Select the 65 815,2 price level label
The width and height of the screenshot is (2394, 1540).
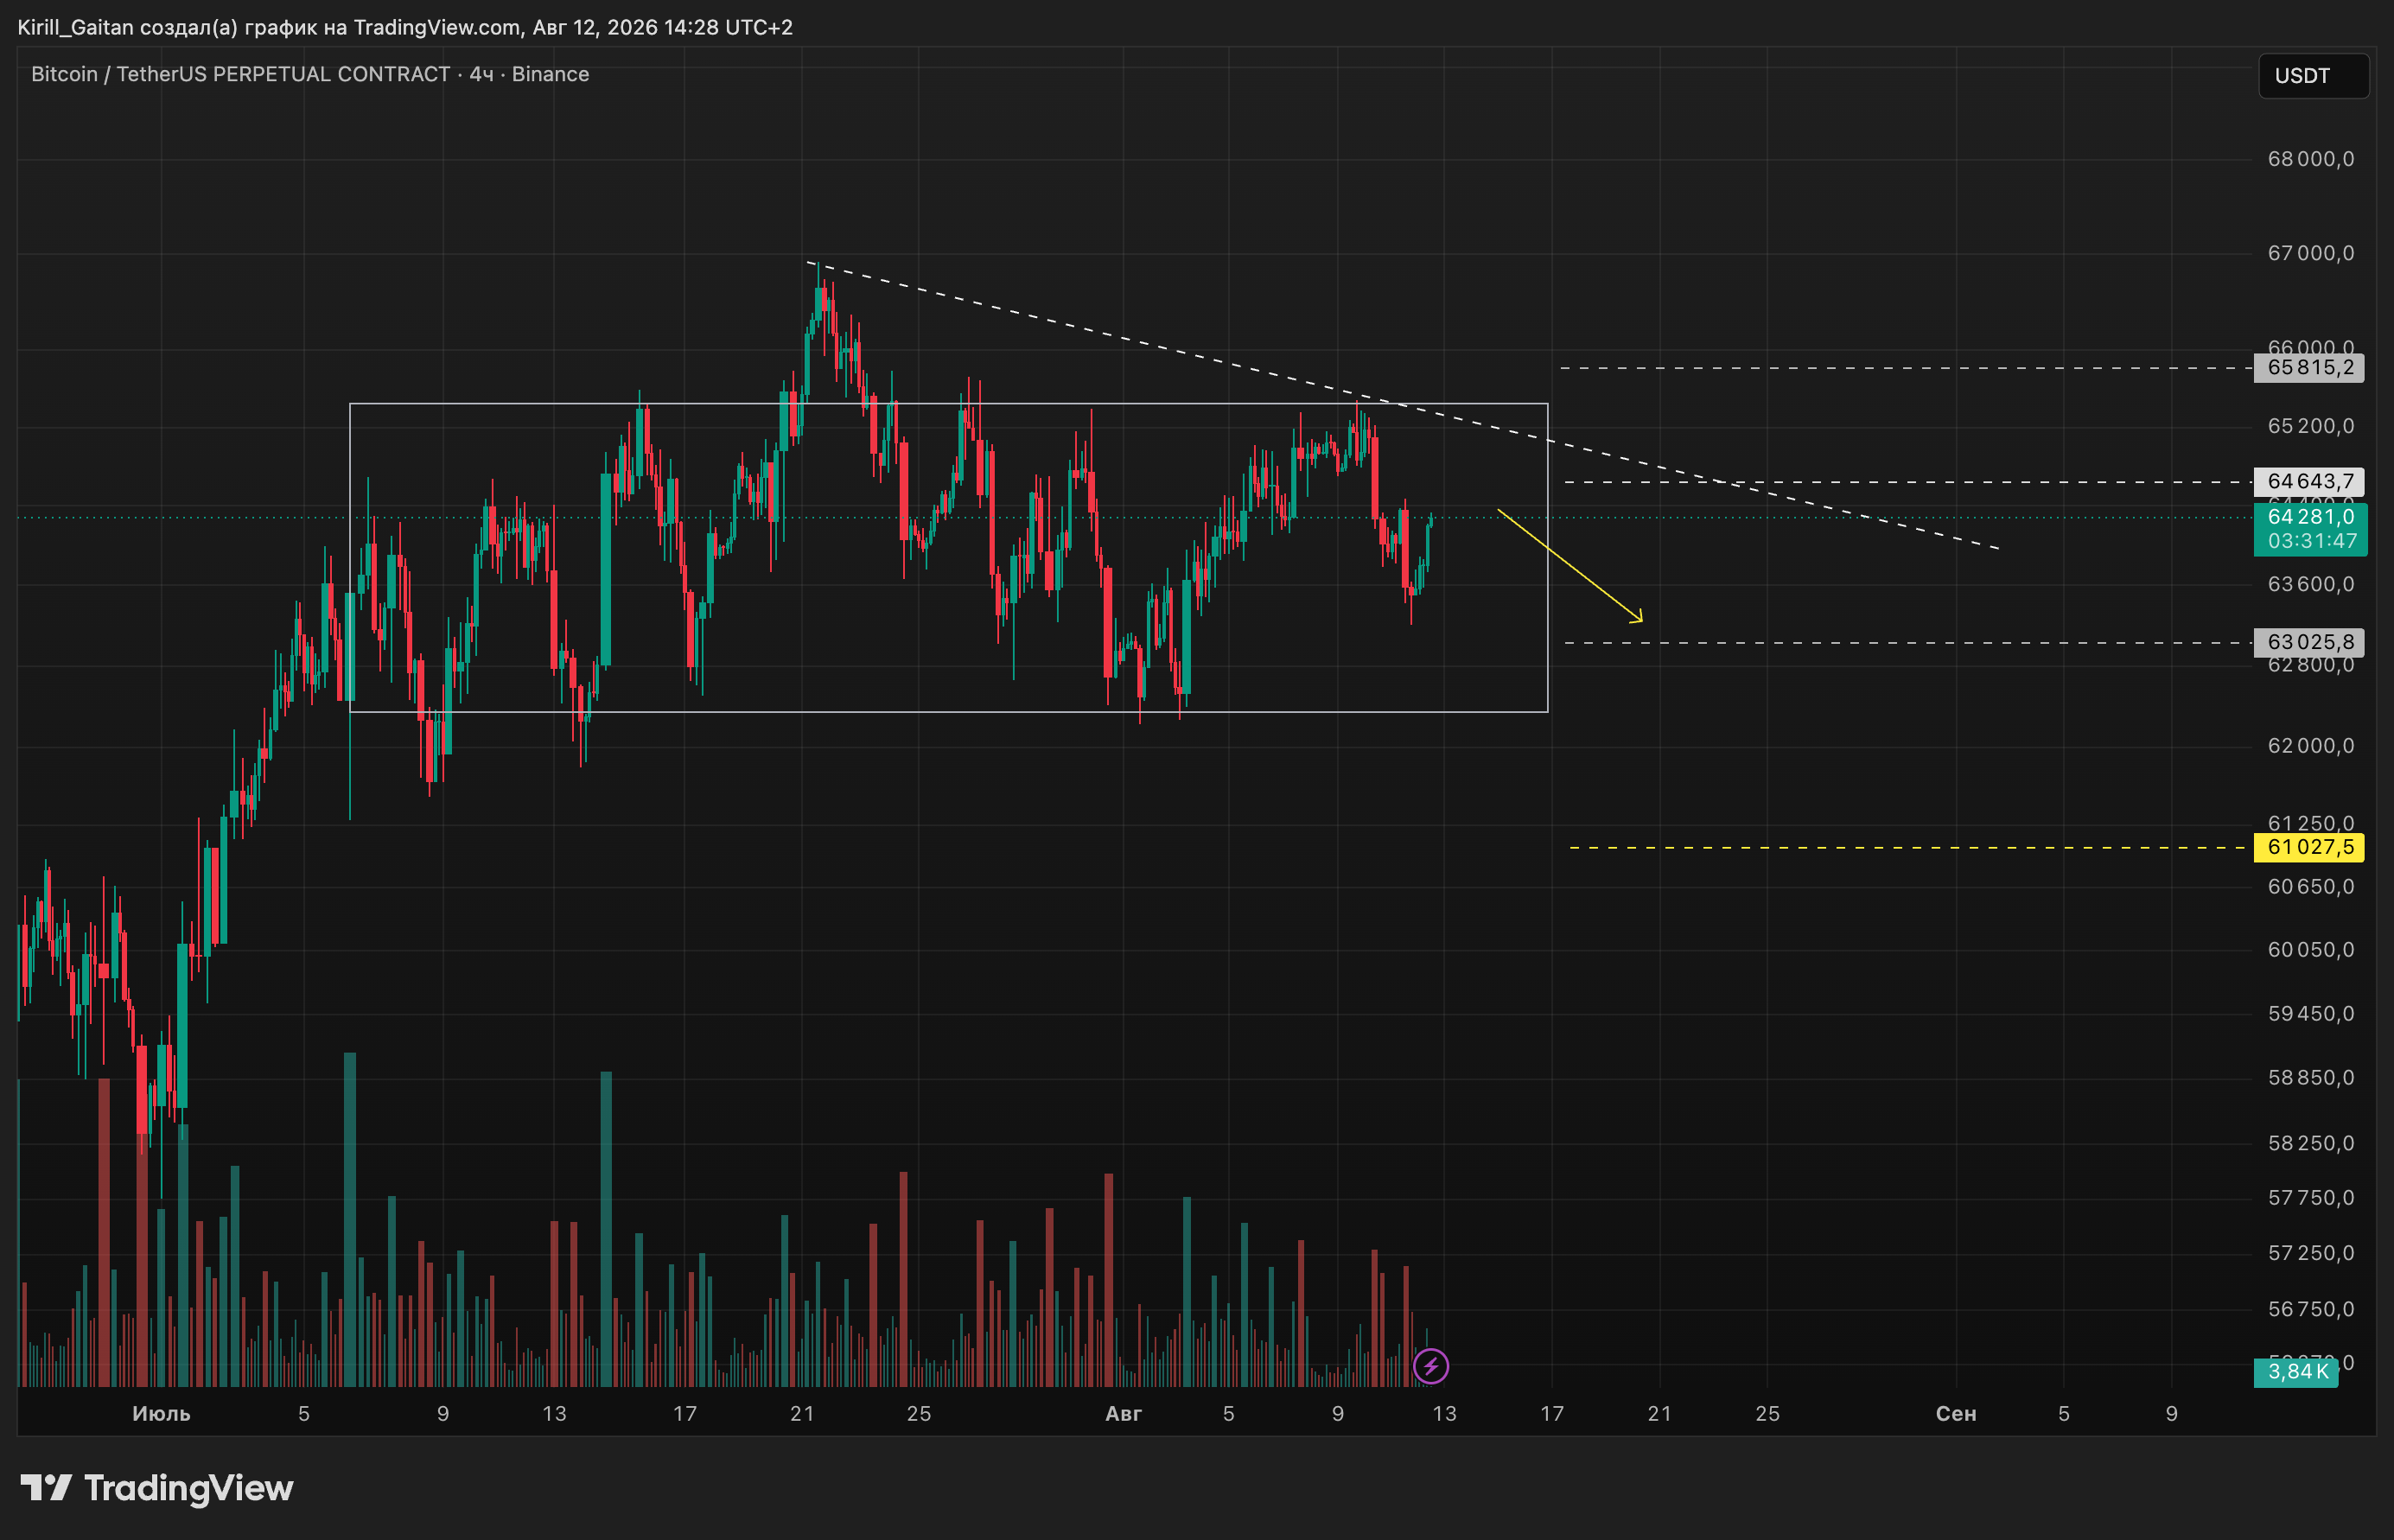pos(2310,368)
